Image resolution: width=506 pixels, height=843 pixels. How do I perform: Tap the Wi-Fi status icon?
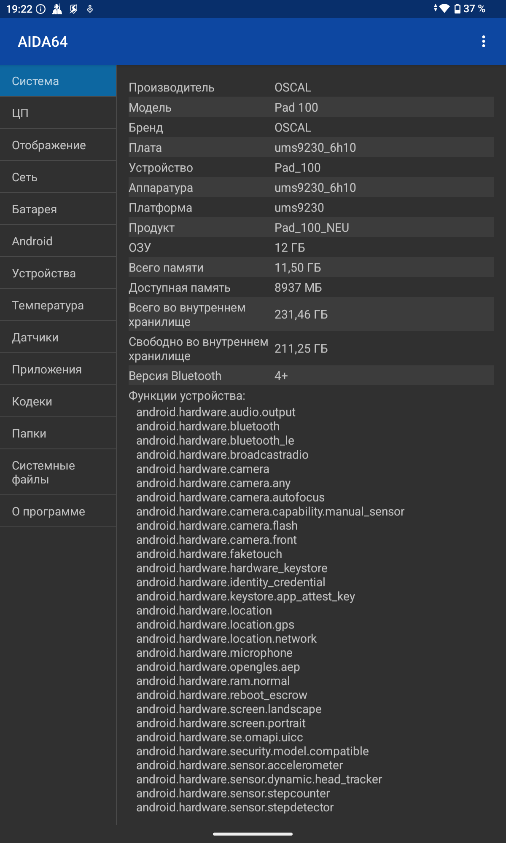tap(444, 8)
